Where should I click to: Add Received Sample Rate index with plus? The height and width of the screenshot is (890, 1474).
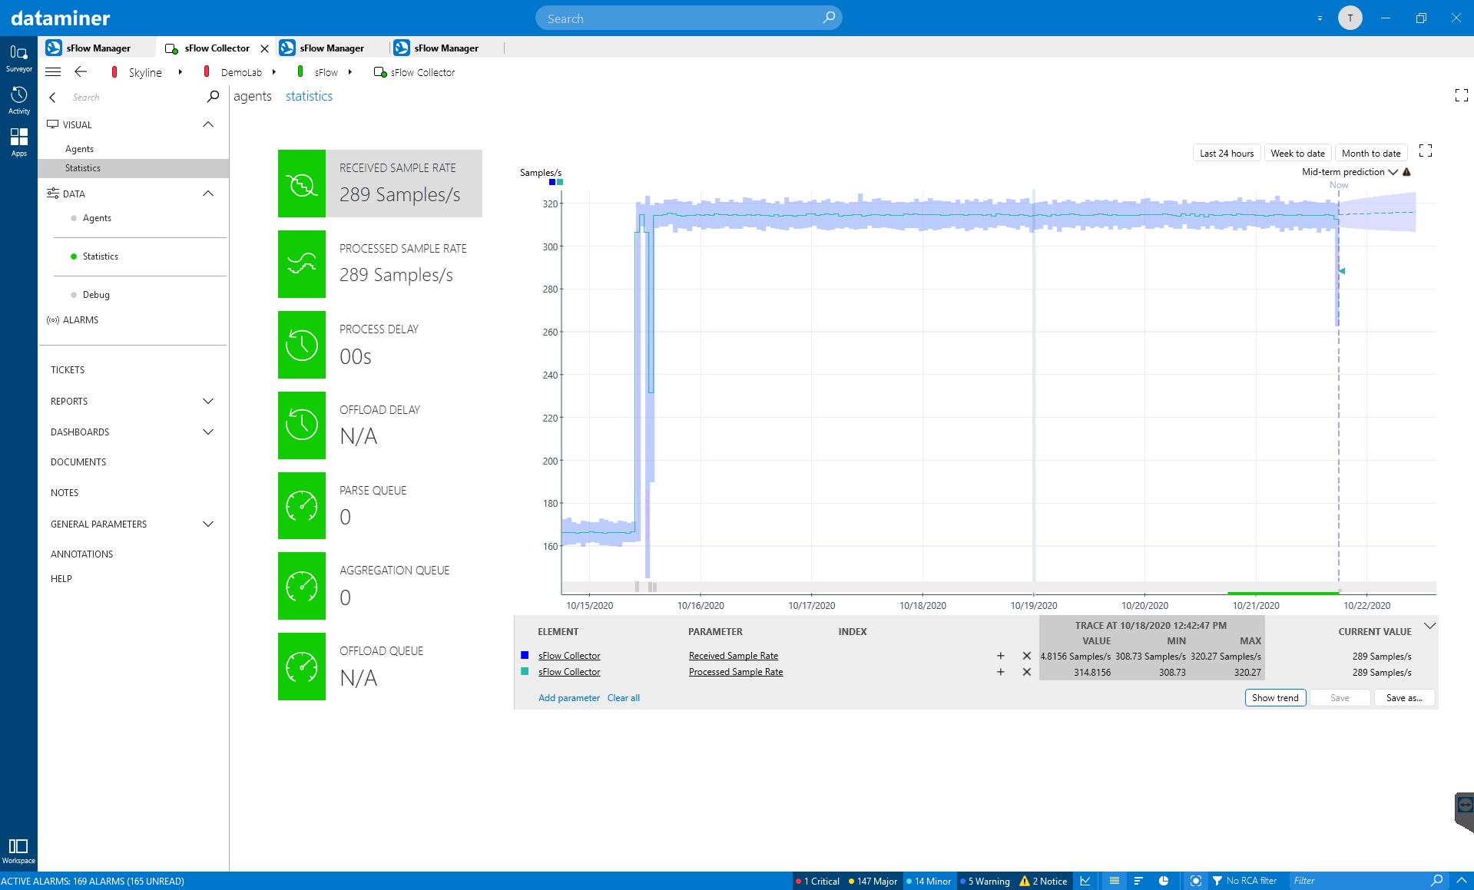coord(1001,656)
